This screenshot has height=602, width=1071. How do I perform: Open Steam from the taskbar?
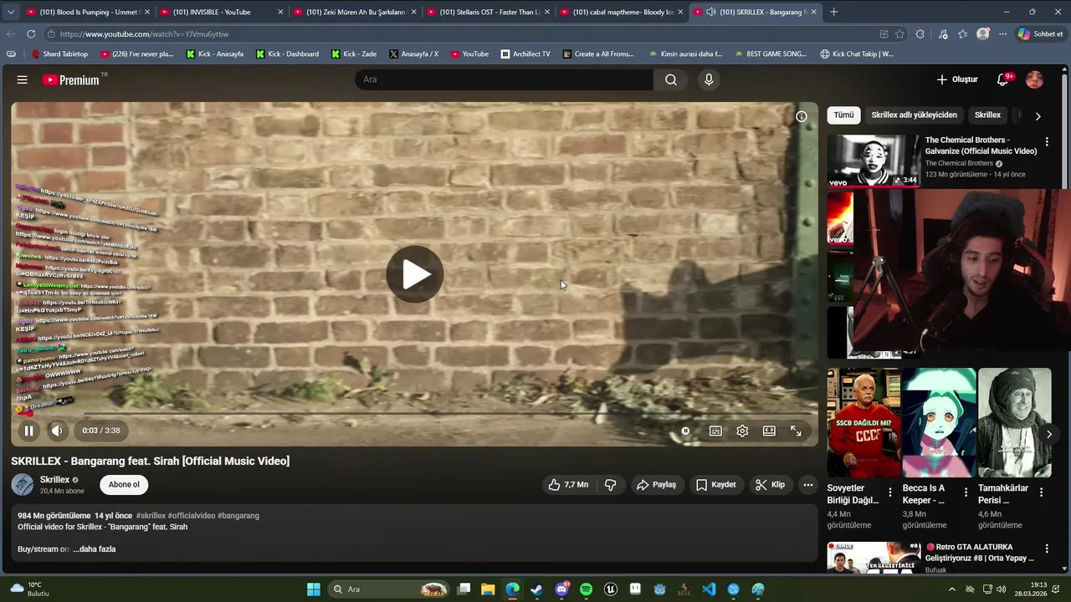536,589
